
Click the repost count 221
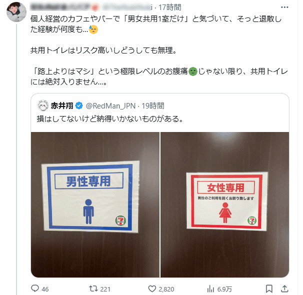coord(105,289)
